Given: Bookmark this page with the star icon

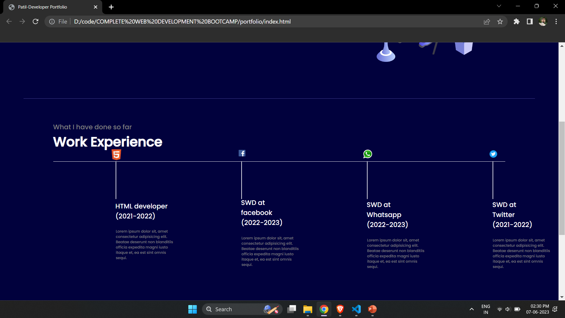Looking at the screenshot, I should pyautogui.click(x=500, y=21).
